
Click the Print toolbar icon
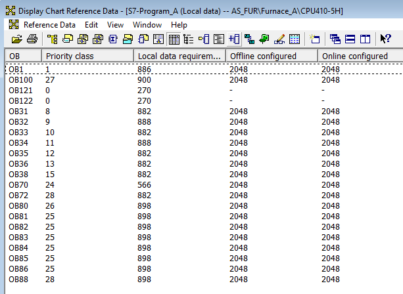point(31,39)
